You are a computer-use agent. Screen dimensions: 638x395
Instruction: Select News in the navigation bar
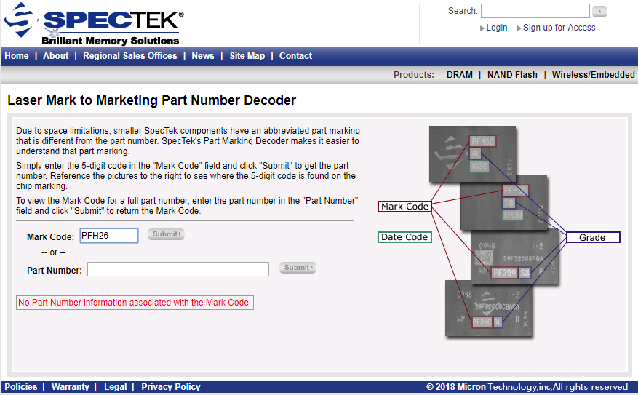(203, 56)
